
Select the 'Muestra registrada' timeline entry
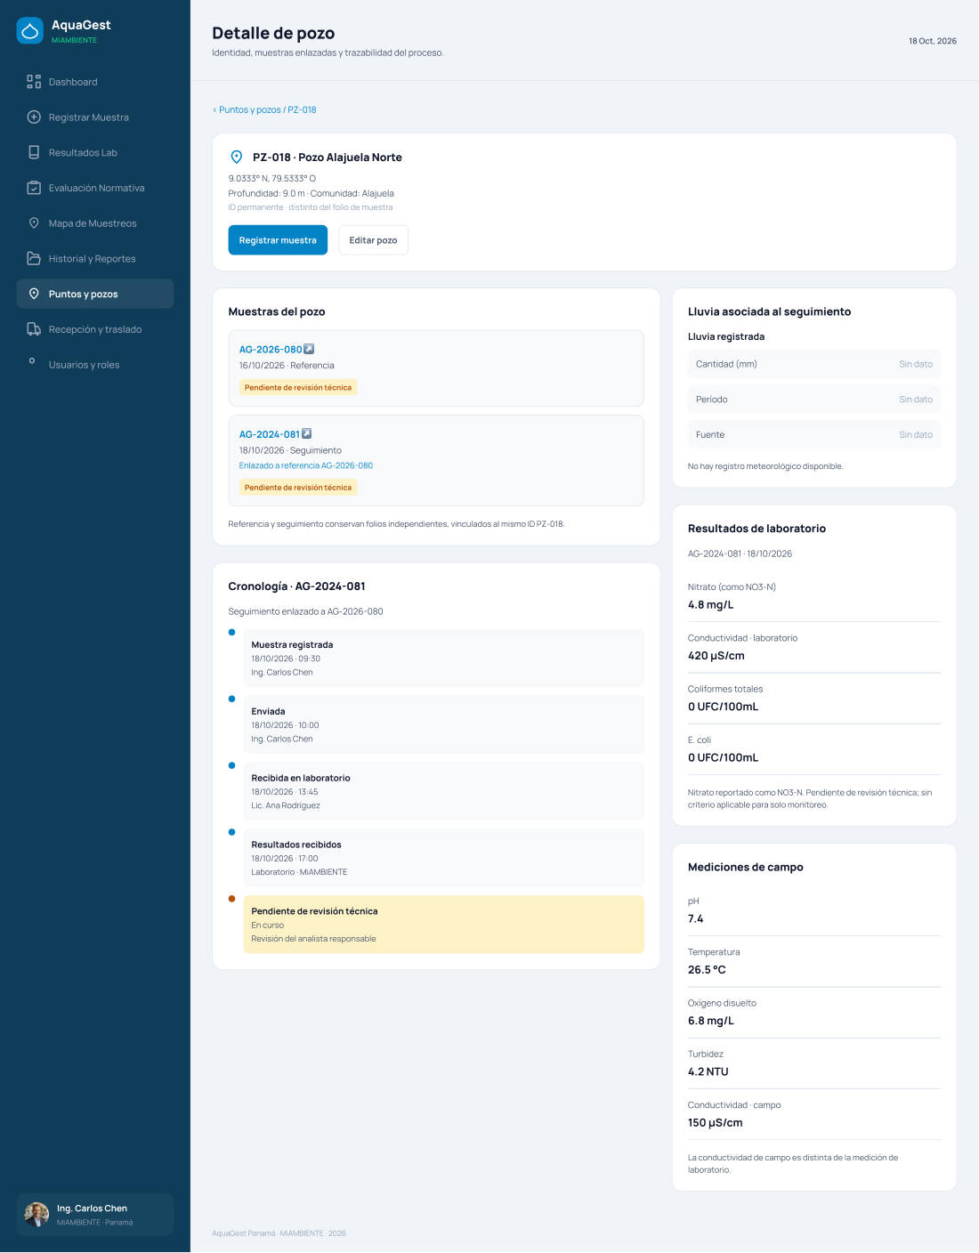[x=444, y=659]
